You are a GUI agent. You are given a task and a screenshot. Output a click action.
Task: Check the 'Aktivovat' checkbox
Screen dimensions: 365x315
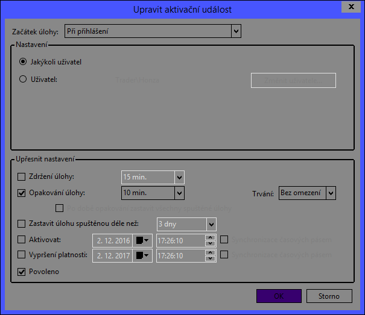click(x=21, y=240)
